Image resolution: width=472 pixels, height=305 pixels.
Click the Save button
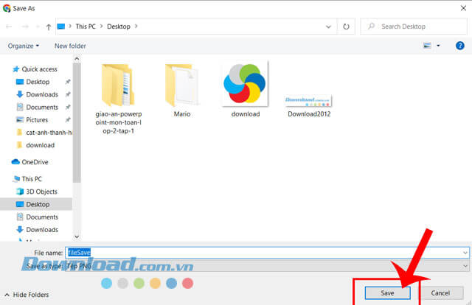pos(387,292)
